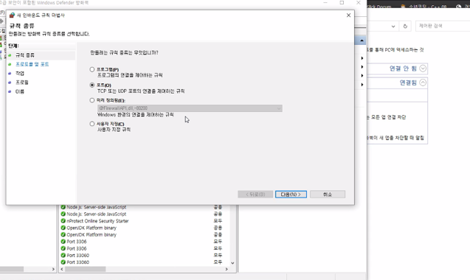Image resolution: width=470 pixels, height=280 pixels.
Task: Select the 포트(O) rule type radio button
Action: [92, 85]
